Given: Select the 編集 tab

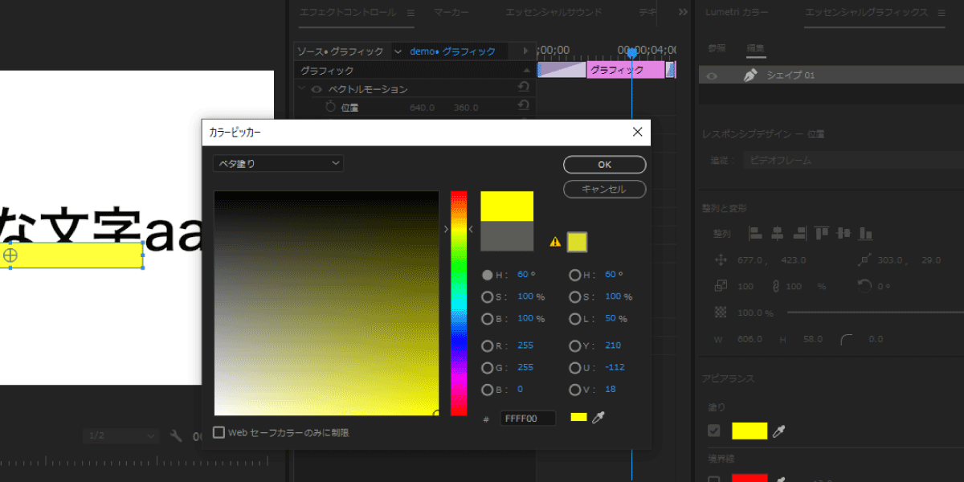Looking at the screenshot, I should tap(756, 48).
